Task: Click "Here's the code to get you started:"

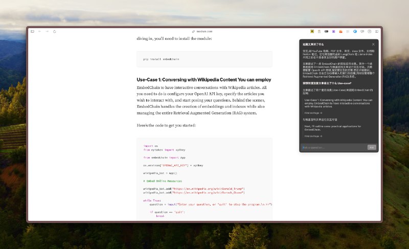Action: (167, 126)
